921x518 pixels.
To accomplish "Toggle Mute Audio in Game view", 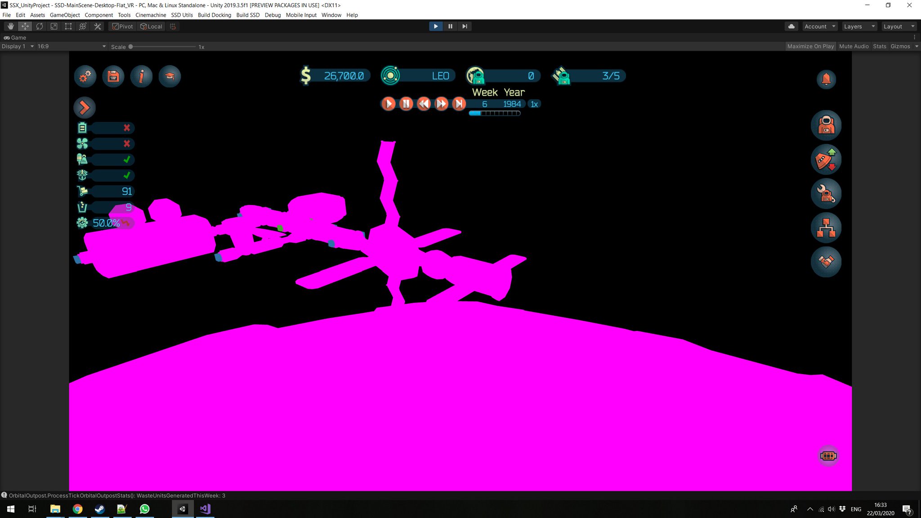I will point(854,46).
